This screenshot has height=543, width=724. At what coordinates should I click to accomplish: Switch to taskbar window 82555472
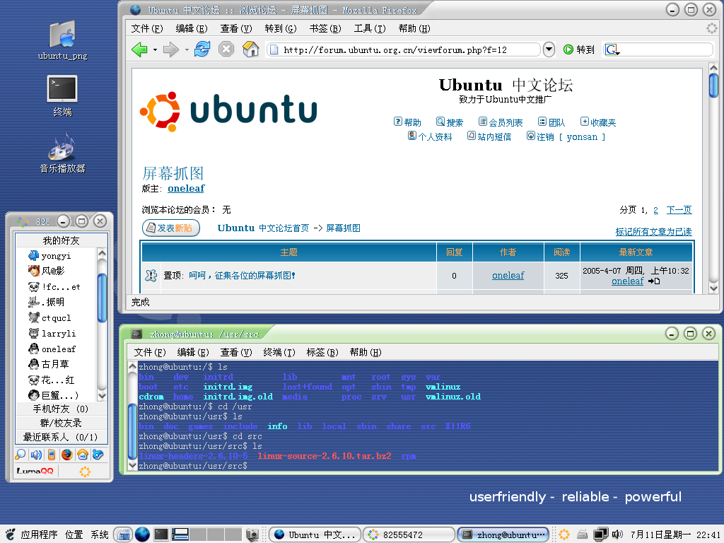coord(409,535)
